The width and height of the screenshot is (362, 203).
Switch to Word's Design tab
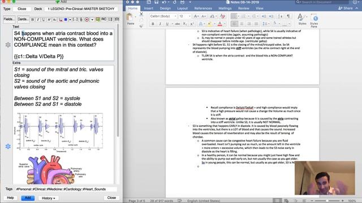(x=165, y=8)
